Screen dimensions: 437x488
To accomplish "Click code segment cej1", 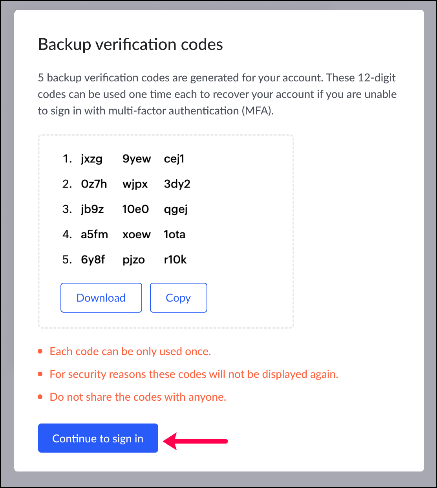I will (x=174, y=159).
